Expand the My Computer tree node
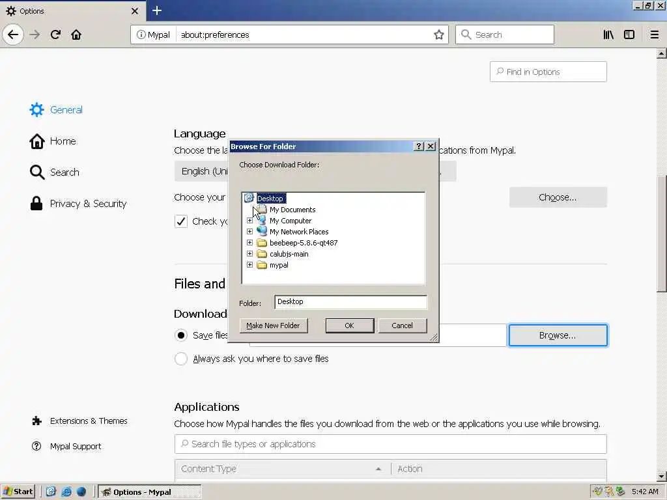667x500 pixels. [x=249, y=220]
